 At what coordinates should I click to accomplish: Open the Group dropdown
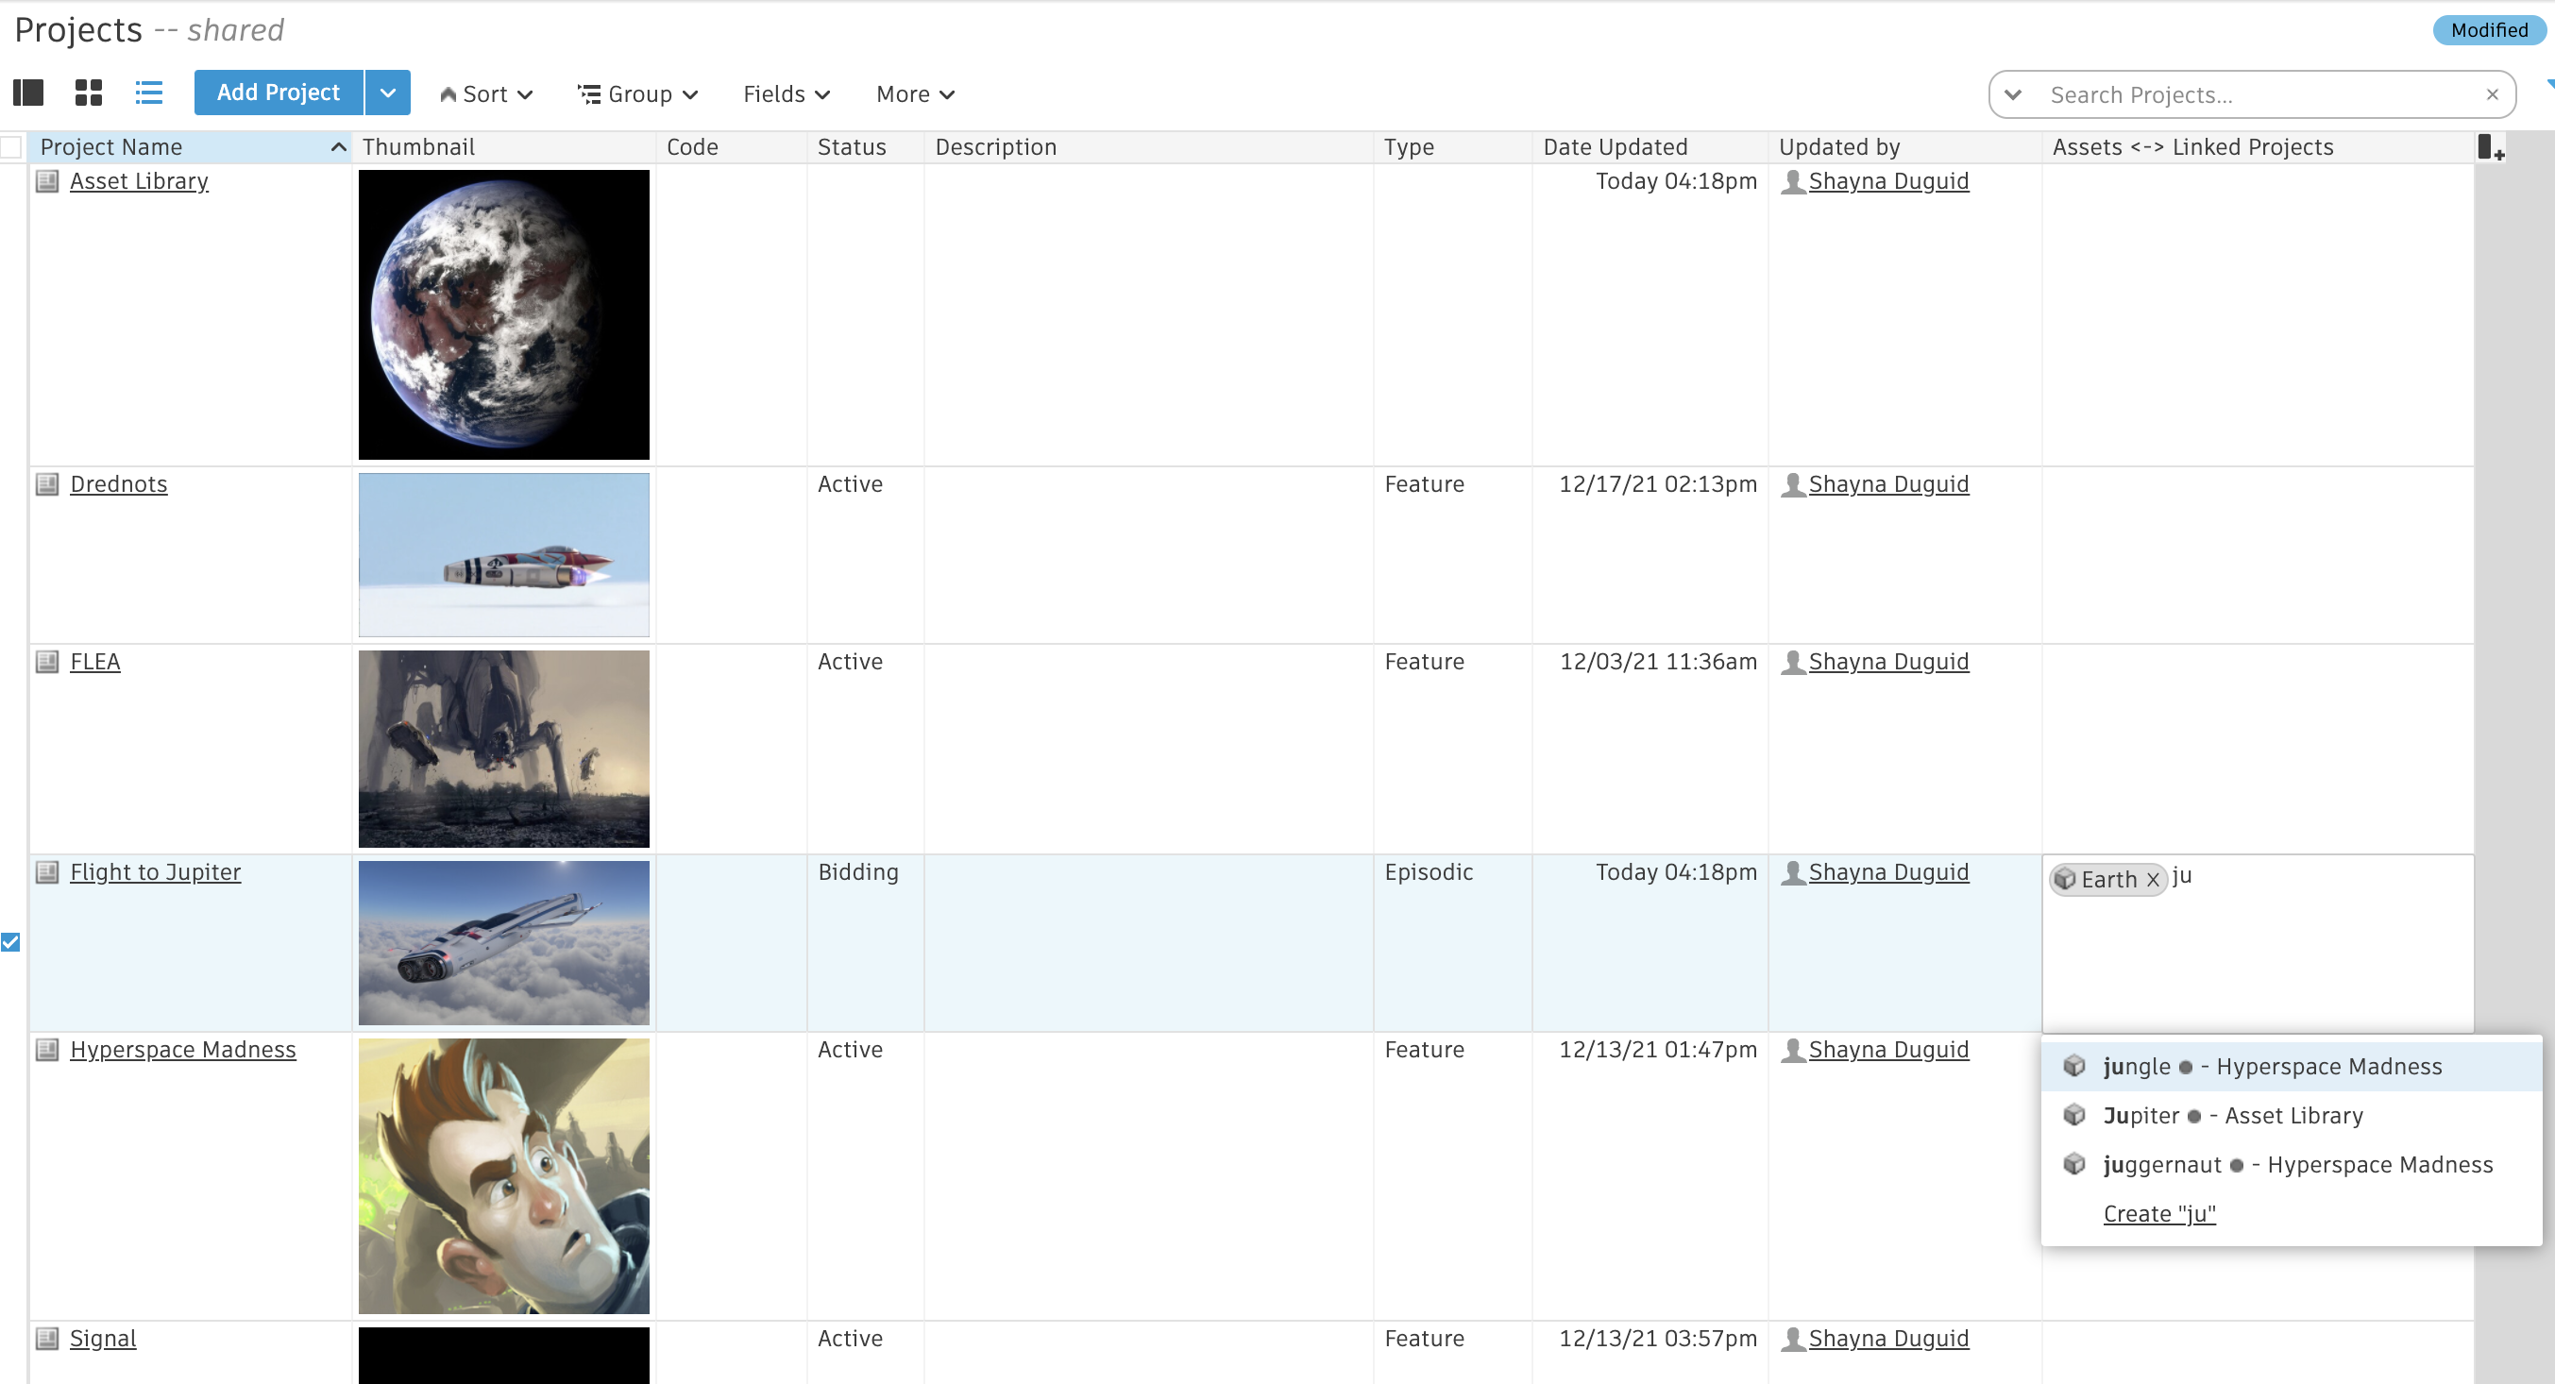pos(638,94)
